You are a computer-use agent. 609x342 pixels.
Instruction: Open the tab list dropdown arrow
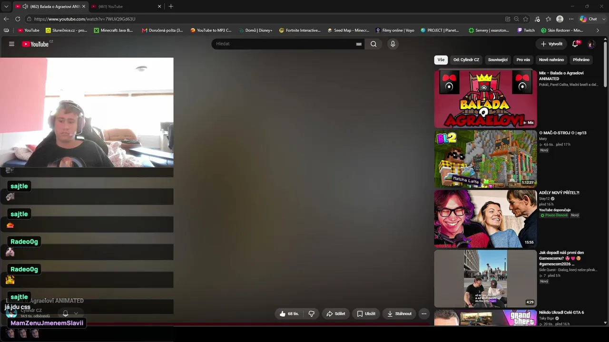tap(6, 6)
